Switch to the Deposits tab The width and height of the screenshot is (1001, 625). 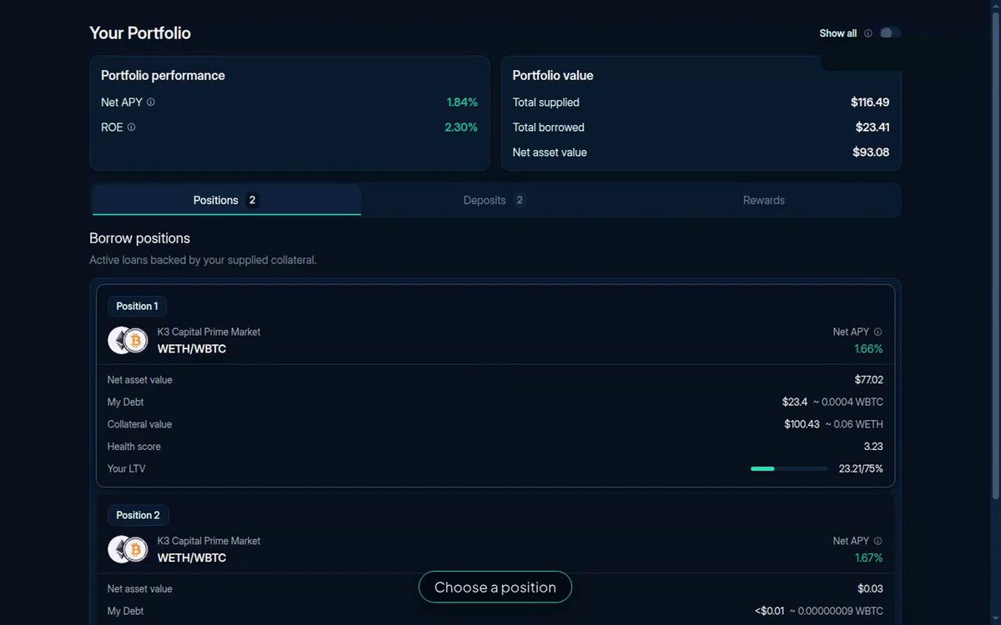coord(495,200)
